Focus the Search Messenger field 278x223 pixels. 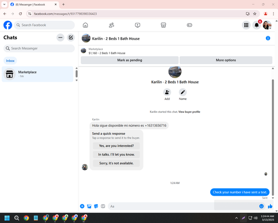click(x=39, y=49)
